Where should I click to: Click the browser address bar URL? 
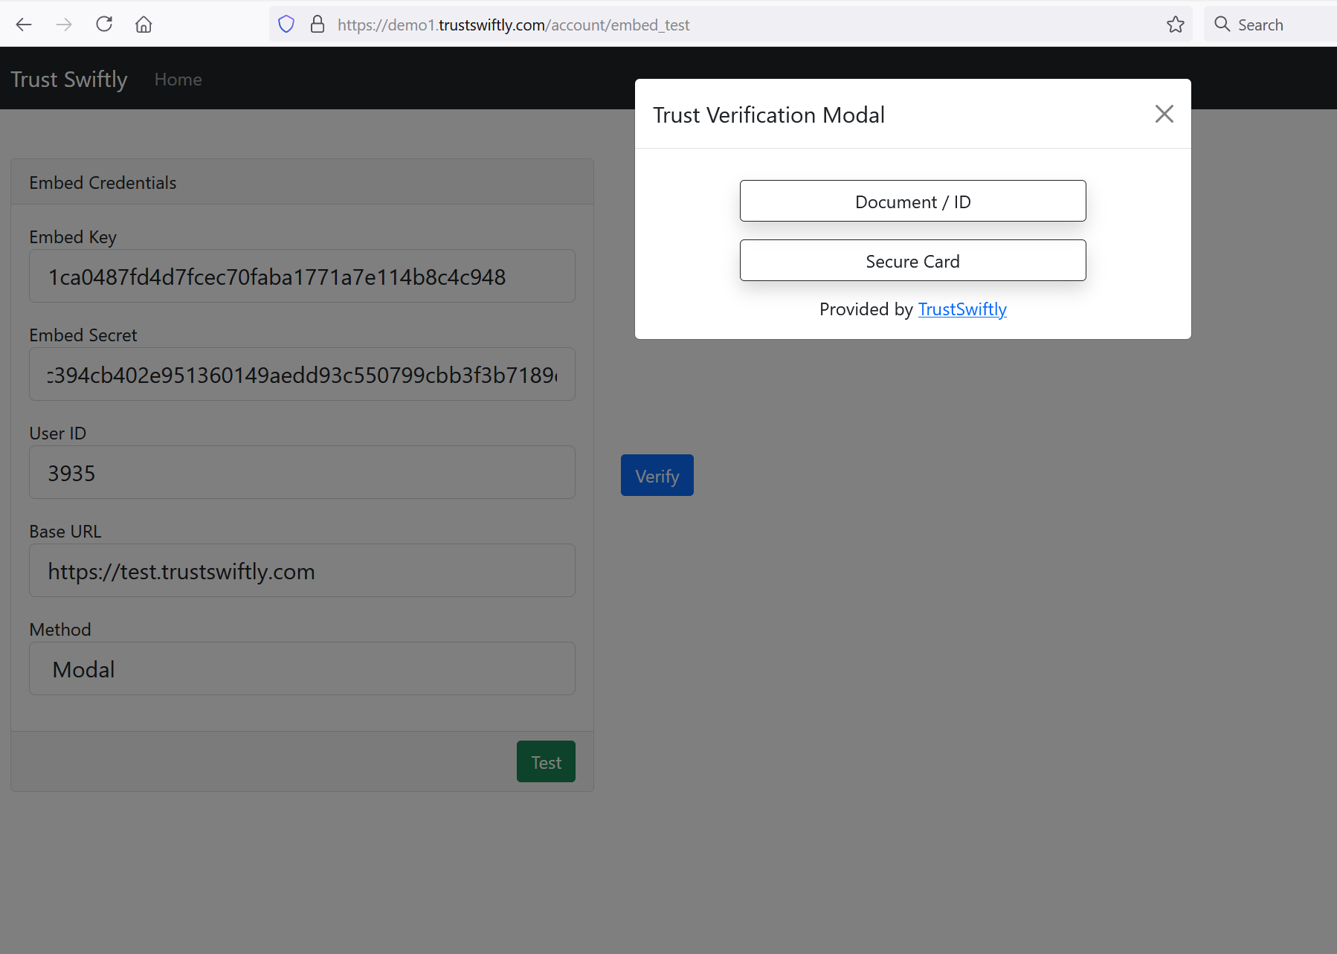click(513, 25)
